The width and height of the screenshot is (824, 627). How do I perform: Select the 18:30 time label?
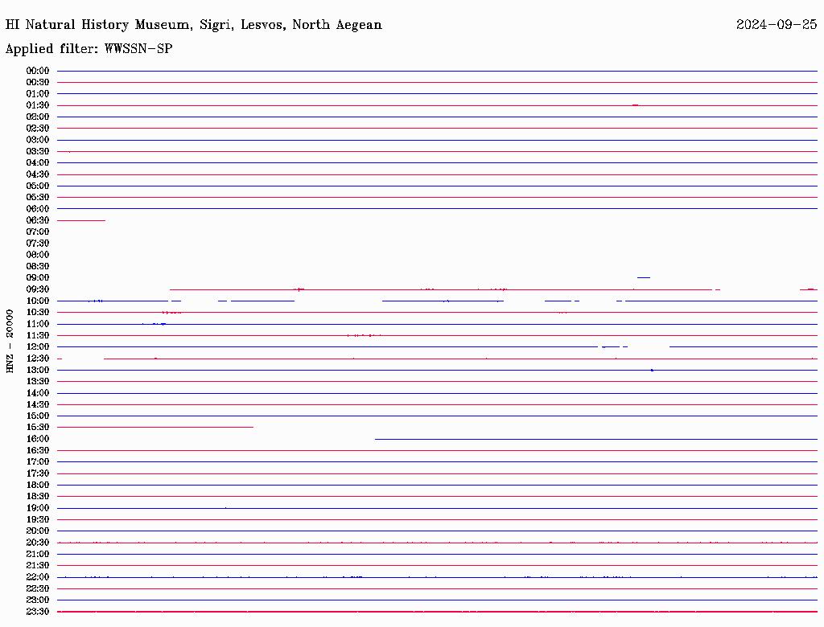click(38, 496)
